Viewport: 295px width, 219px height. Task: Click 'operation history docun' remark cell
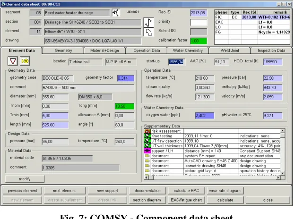tap(260, 171)
